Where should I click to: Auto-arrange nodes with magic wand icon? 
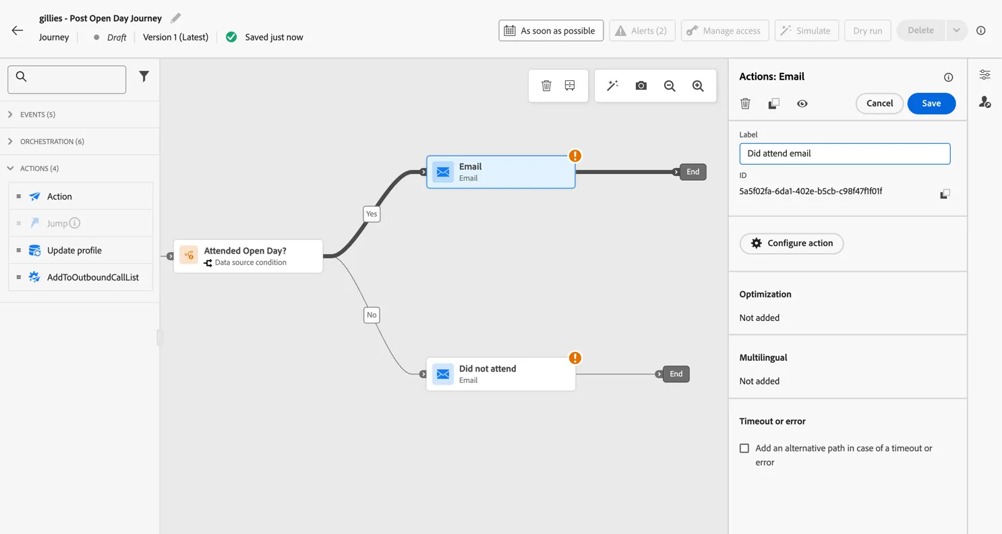click(x=612, y=86)
